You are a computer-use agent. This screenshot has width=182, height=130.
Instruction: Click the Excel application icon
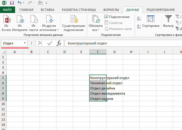pyautogui.click(x=4, y=3)
